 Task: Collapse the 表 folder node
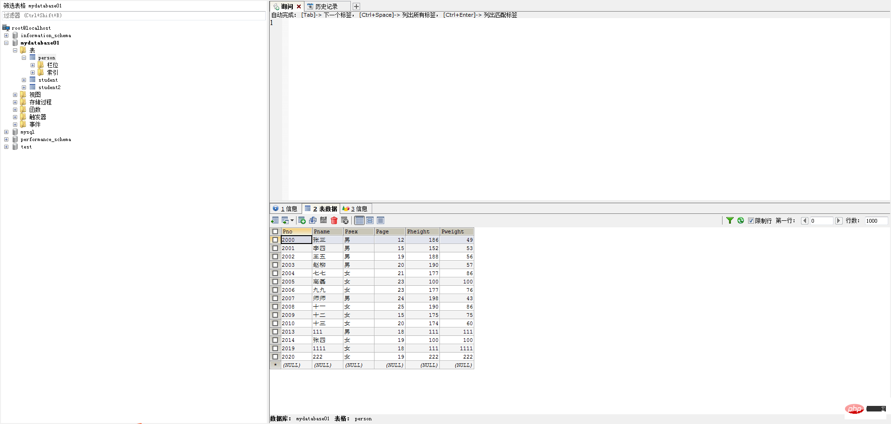coord(15,50)
